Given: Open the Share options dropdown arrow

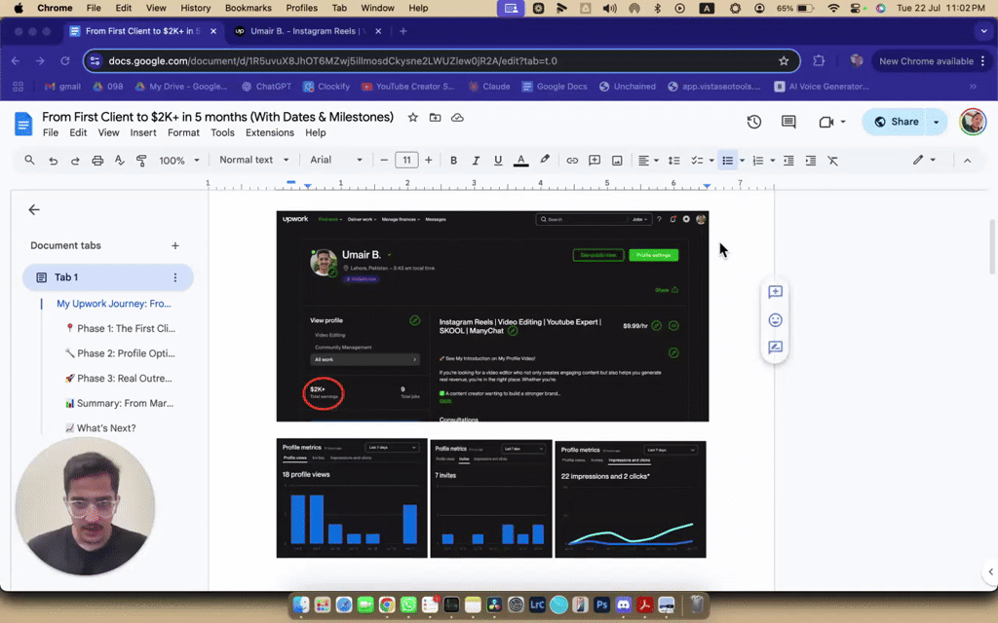Looking at the screenshot, I should [937, 122].
